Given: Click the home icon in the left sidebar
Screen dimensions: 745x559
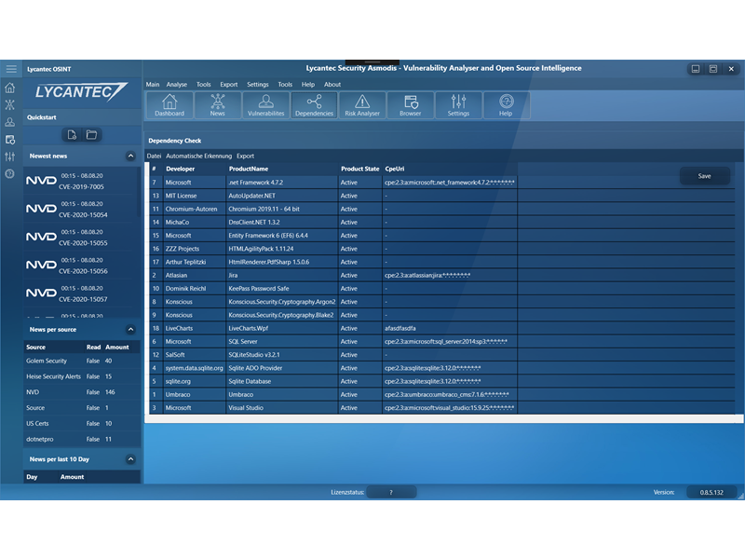Looking at the screenshot, I should (x=10, y=88).
